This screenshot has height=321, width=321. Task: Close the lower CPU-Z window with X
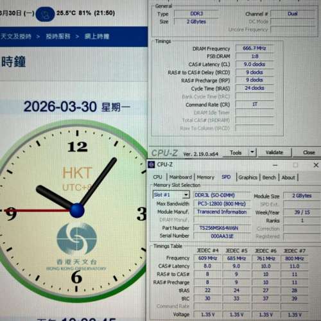coord(316,165)
